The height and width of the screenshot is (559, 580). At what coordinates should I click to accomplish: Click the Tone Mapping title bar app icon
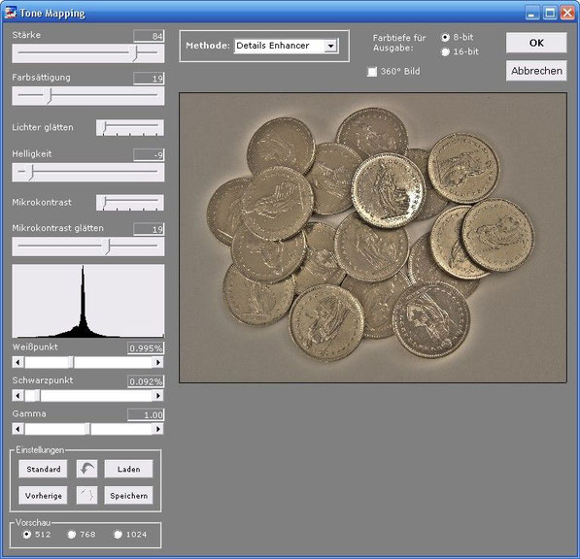(11, 13)
